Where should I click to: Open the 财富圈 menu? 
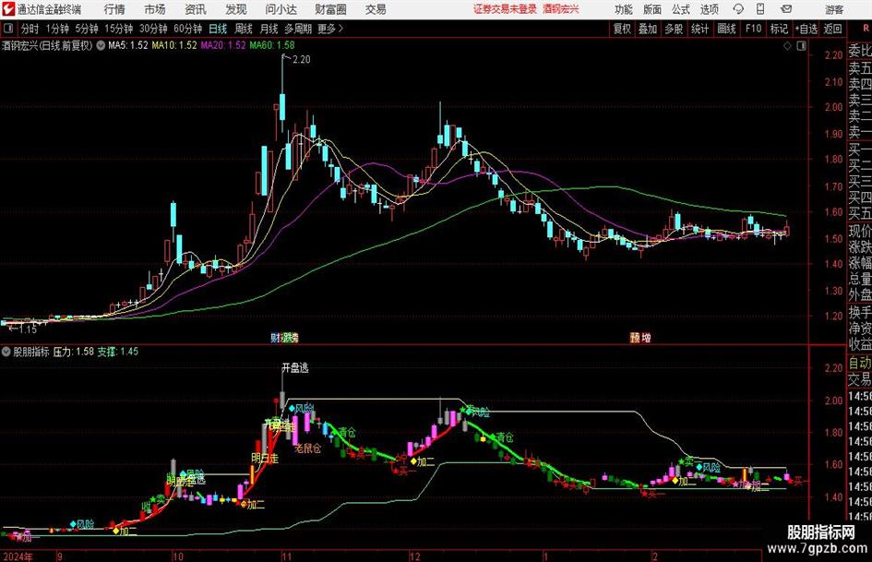[x=330, y=9]
